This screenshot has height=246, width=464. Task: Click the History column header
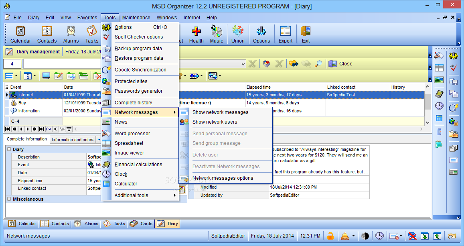pos(407,87)
